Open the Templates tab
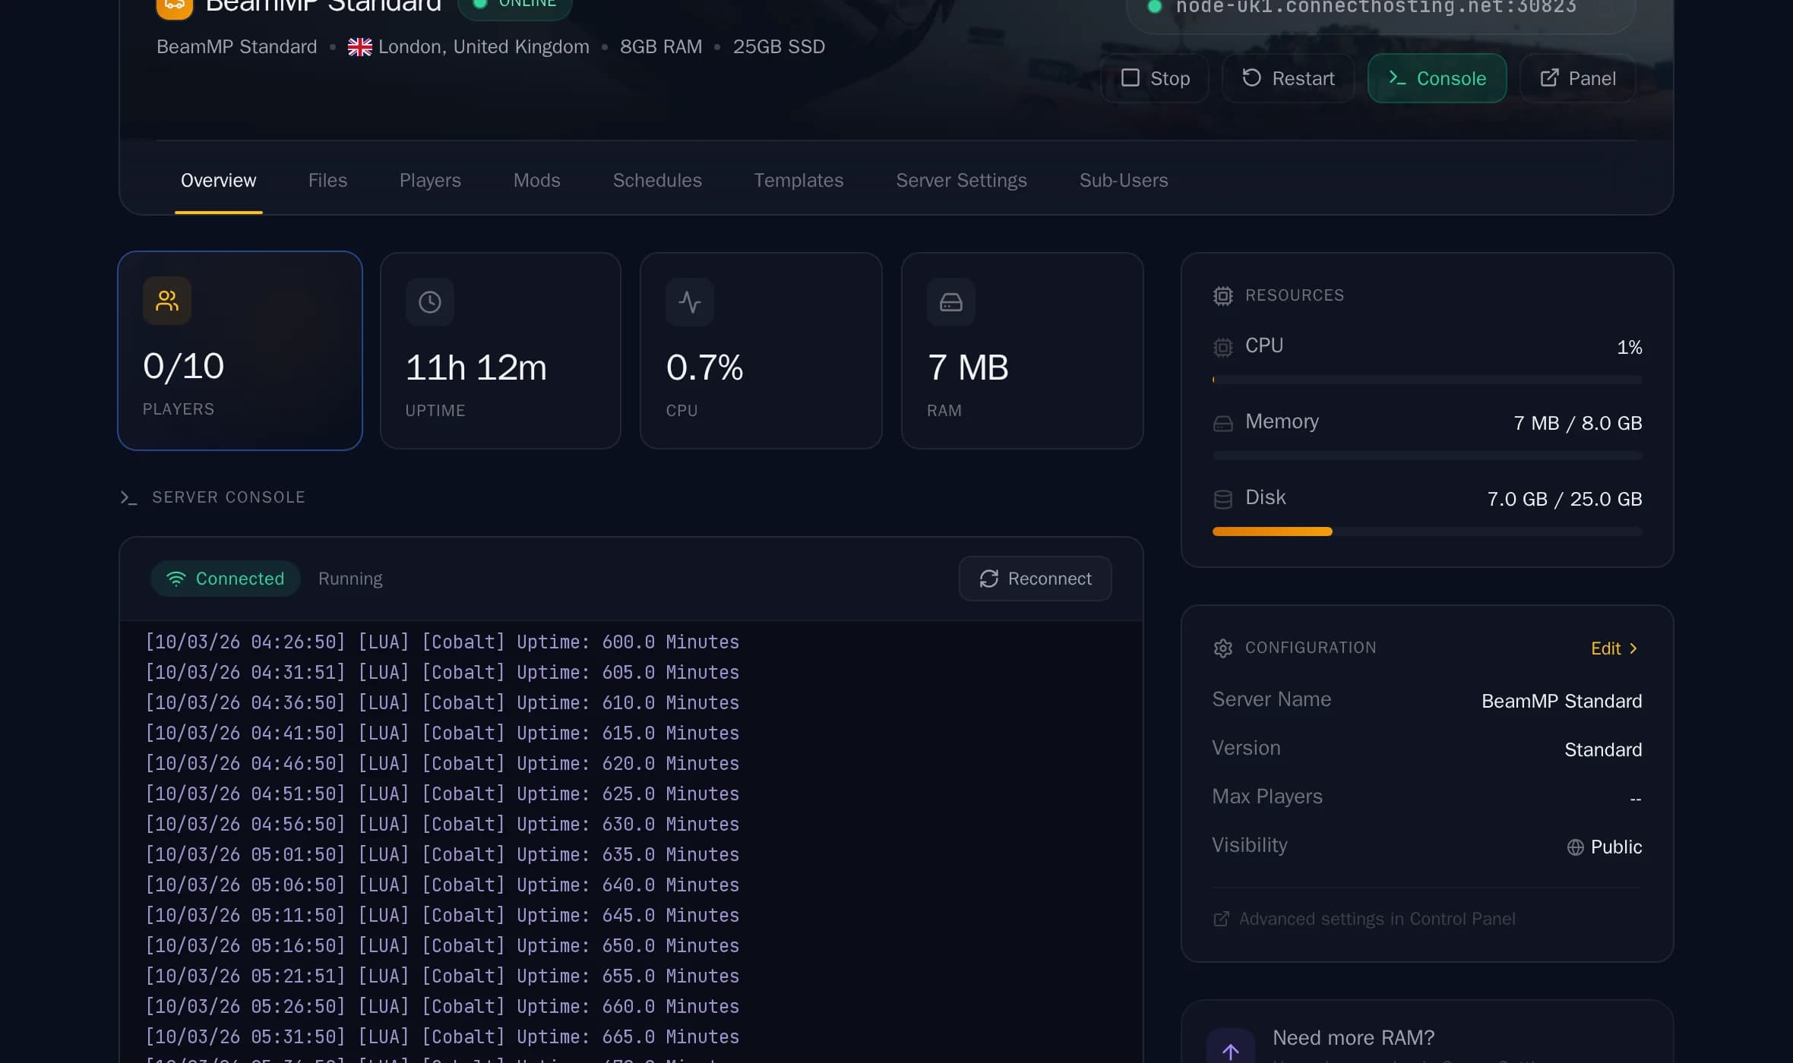This screenshot has height=1063, width=1793. tap(798, 180)
